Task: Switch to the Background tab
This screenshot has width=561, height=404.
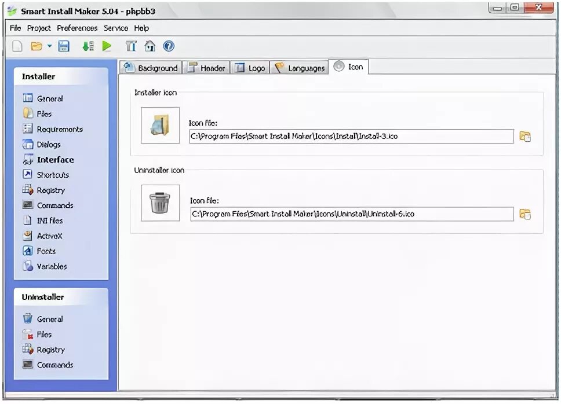Action: coord(151,68)
